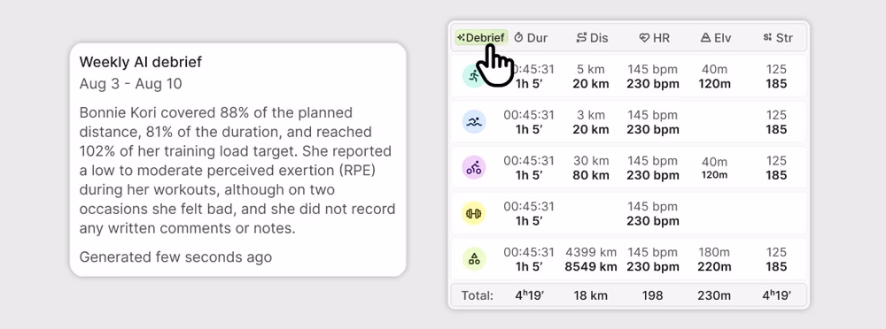Switch to the Elv elevation tab
This screenshot has width=886, height=329.
715,38
